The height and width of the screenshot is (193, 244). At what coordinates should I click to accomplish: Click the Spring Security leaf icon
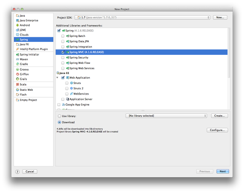67,58
